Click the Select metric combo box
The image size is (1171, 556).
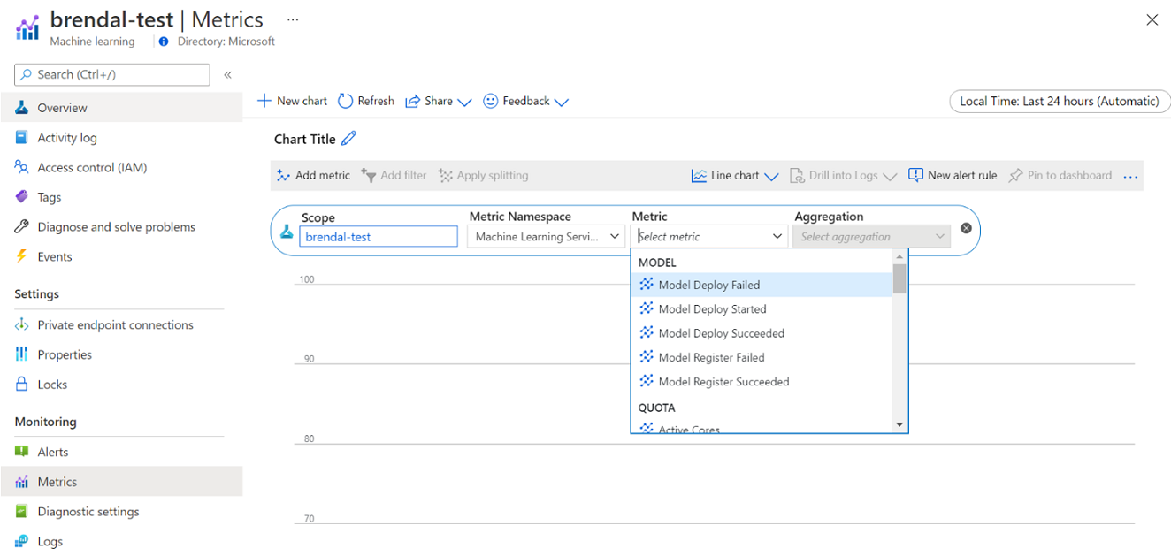point(709,237)
